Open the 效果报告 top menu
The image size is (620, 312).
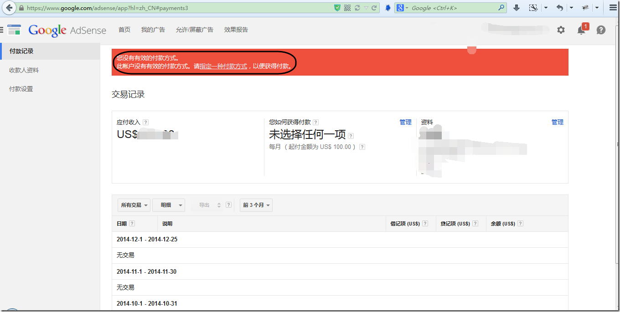tap(236, 30)
